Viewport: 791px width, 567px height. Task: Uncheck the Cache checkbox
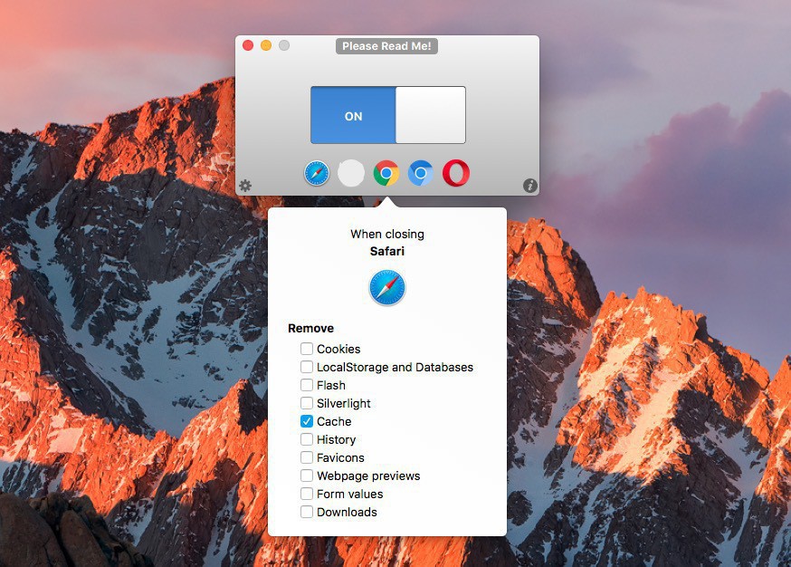(308, 421)
